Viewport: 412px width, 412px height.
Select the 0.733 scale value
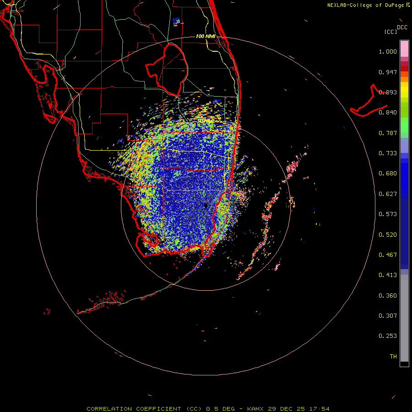coord(388,153)
